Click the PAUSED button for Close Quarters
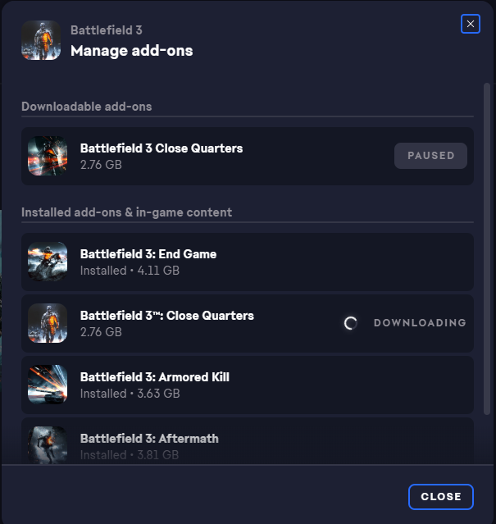The height and width of the screenshot is (524, 496). (430, 156)
